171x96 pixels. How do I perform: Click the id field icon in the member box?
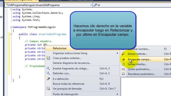(x=95, y=5)
